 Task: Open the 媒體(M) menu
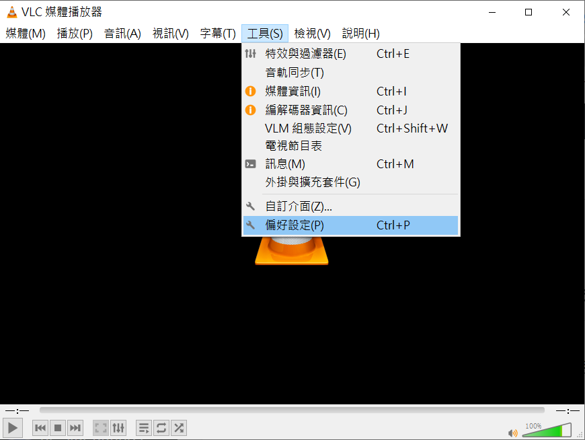click(x=26, y=34)
